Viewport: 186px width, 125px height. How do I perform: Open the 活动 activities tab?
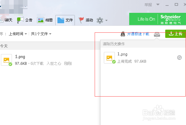coord(86,20)
